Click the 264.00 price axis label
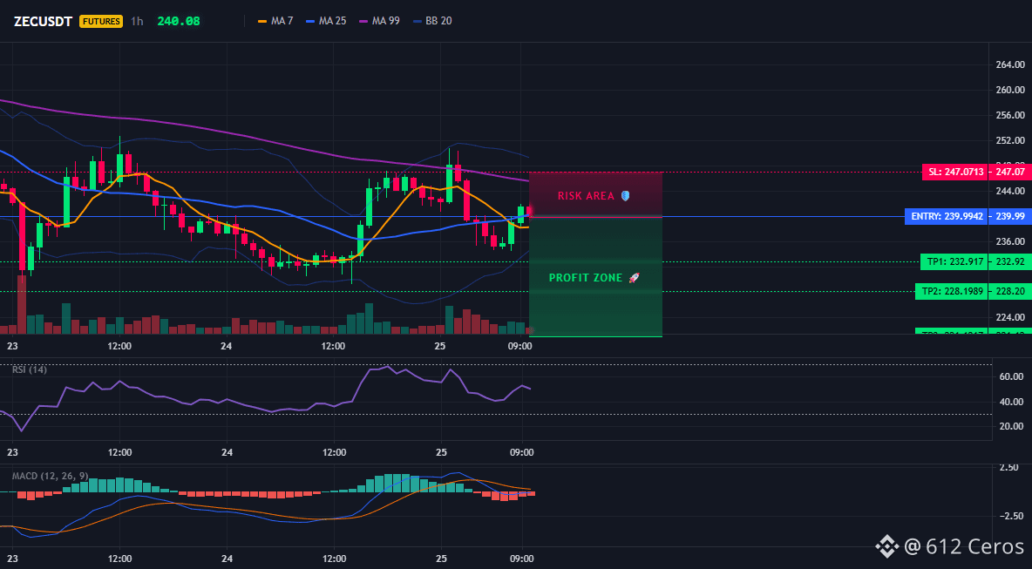 1009,64
